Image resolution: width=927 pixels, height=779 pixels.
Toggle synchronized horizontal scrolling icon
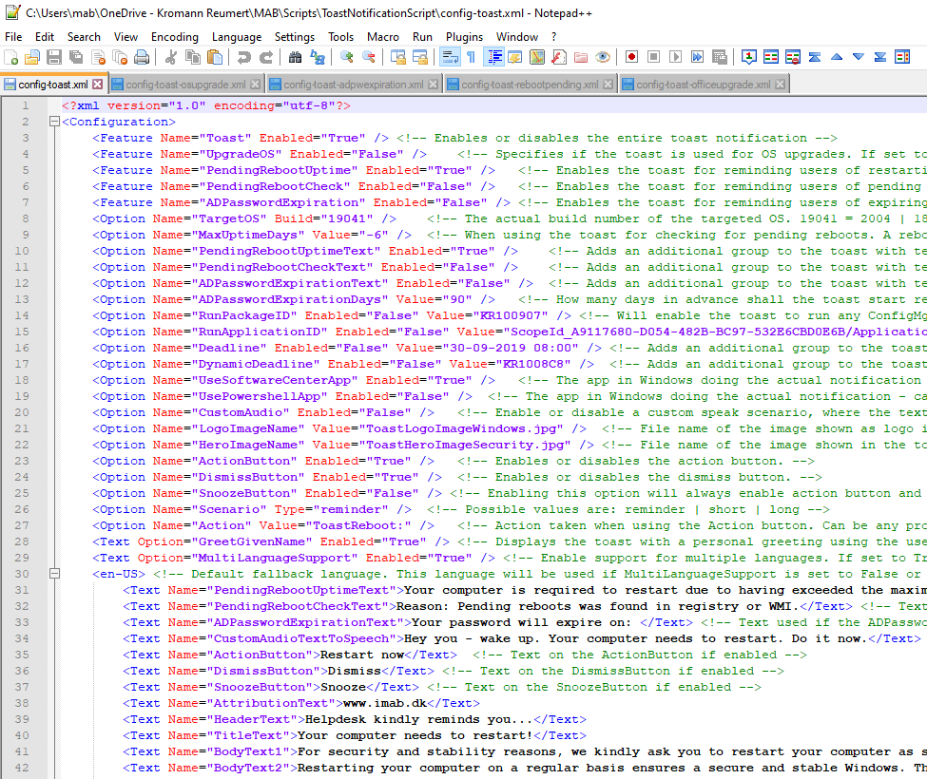(419, 57)
